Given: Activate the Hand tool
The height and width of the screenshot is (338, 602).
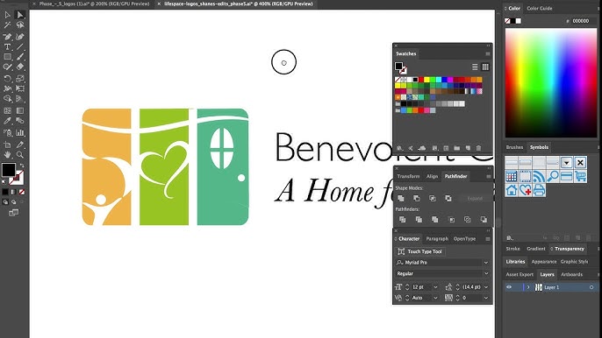Looking at the screenshot, I should pos(7,154).
